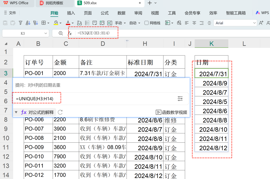Image resolution: width=270 pixels, height=179 pixels.
Task: Click the indent arrow box icon
Action: tap(110, 23)
